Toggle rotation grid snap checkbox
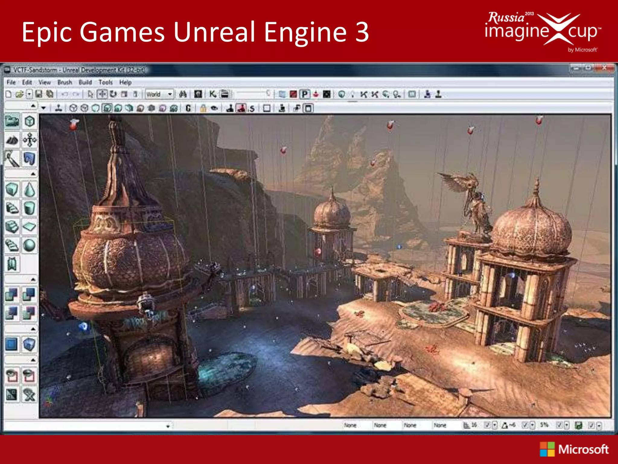The height and width of the screenshot is (464, 618). (524, 425)
